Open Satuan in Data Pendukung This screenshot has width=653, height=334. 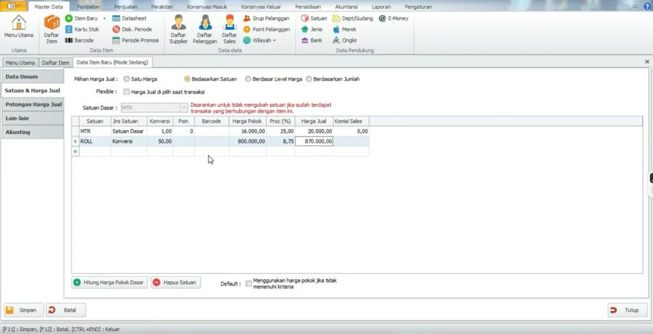[314, 18]
